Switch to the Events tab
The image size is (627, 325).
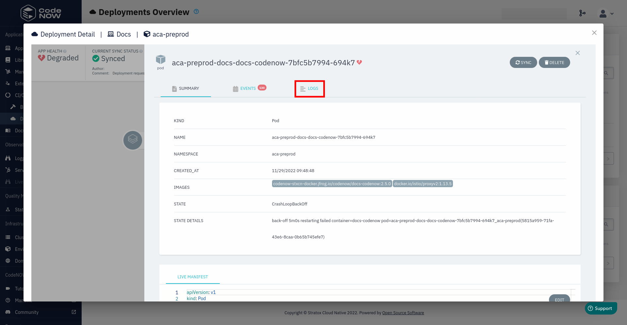pyautogui.click(x=249, y=89)
